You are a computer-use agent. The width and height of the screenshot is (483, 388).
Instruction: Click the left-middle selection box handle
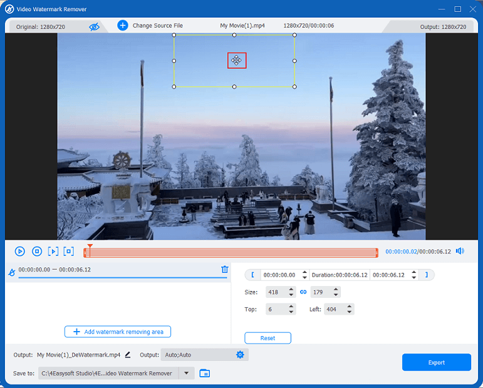[x=174, y=61]
